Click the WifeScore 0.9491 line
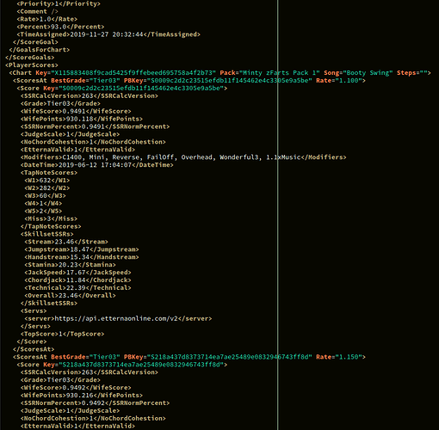 [x=76, y=111]
